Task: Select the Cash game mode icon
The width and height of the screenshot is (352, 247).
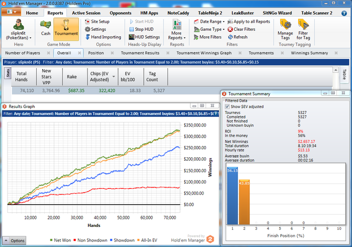Action: coord(46,28)
